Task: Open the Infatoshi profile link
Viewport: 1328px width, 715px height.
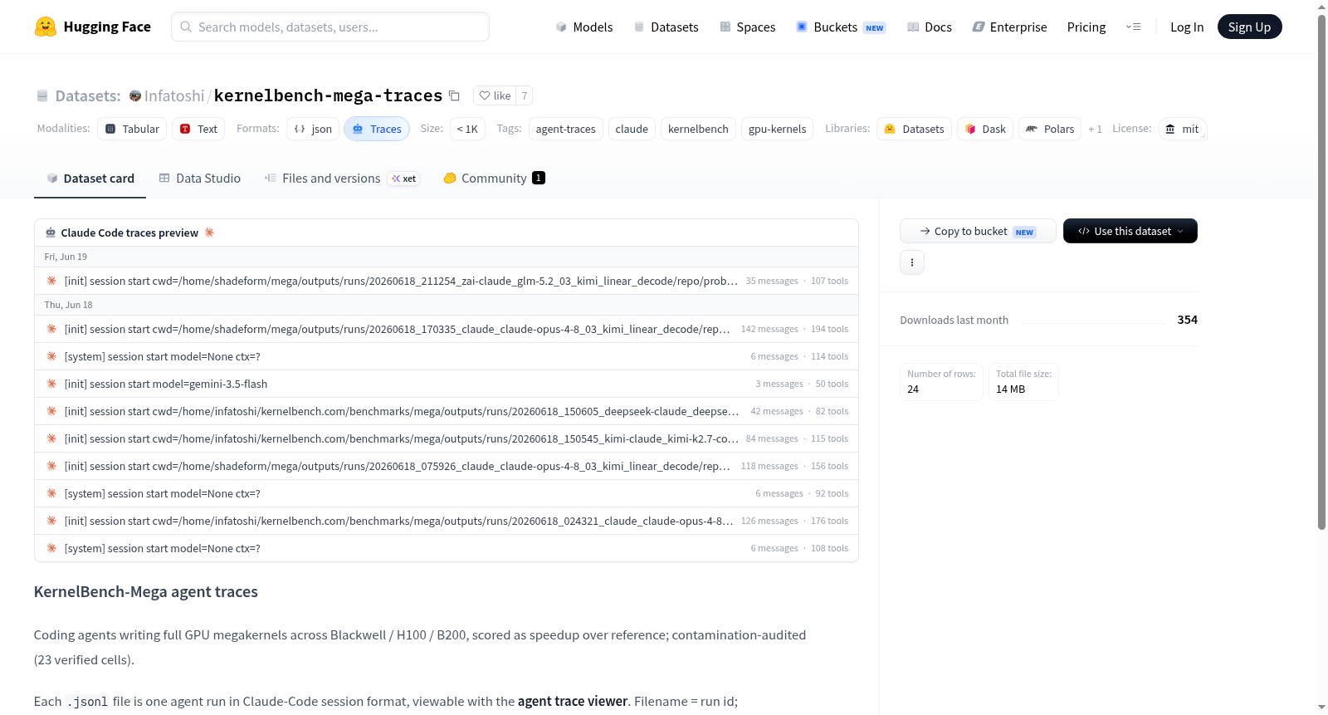Action: tap(174, 96)
